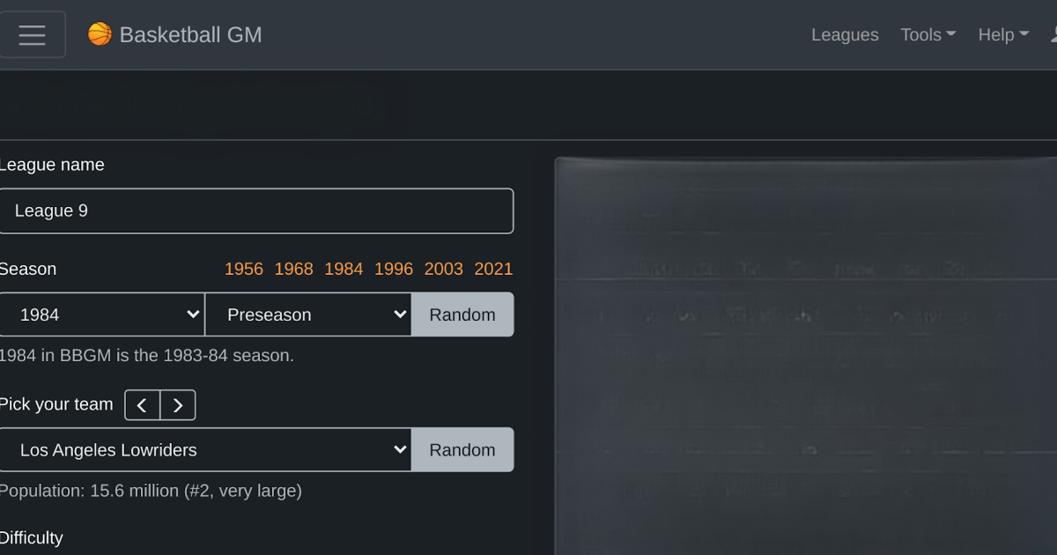Open the hamburger navigation menu
This screenshot has width=1057, height=555.
(x=33, y=34)
